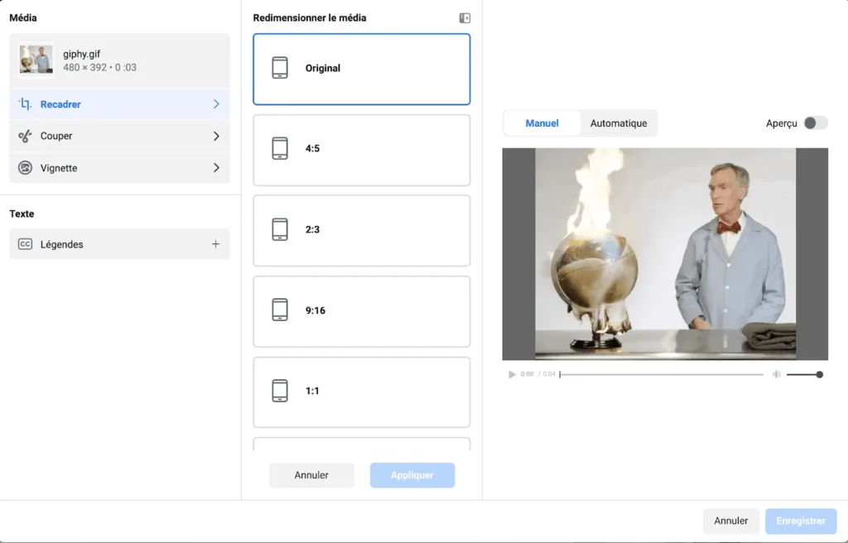Click the phone icon in the 4:5 card
This screenshot has width=848, height=543.
280,148
